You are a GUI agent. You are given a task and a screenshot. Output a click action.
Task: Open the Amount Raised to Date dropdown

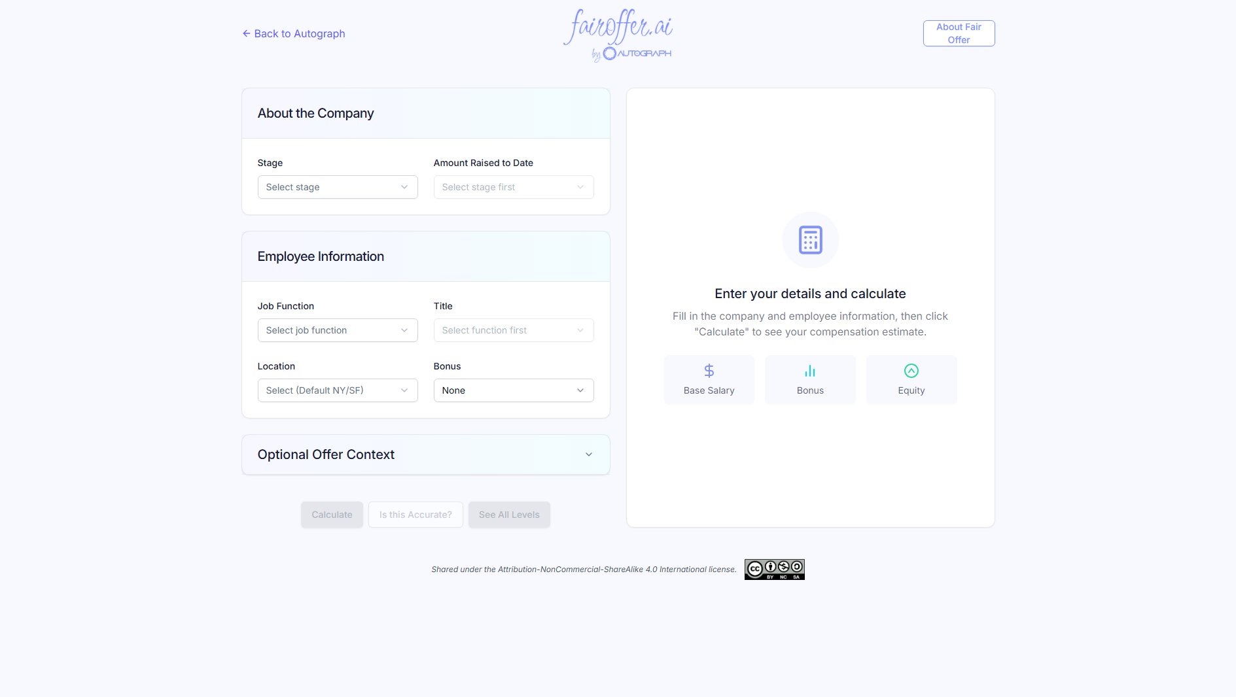(513, 187)
